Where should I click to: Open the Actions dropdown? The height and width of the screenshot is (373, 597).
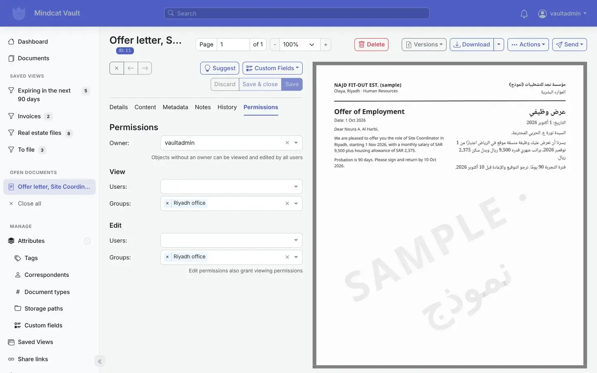point(528,44)
